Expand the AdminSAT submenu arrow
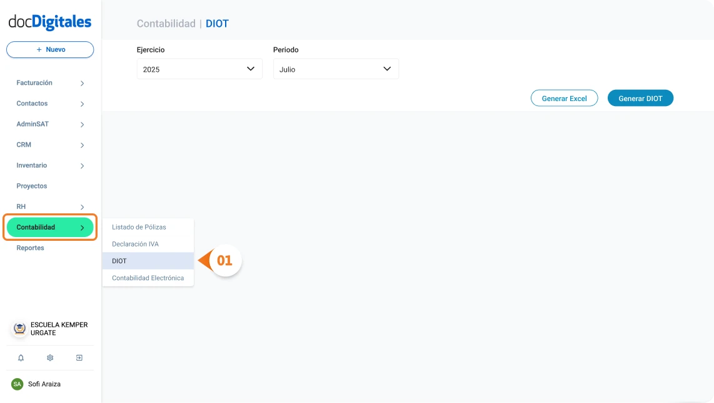Viewport: 714px width, 403px height. 82,124
